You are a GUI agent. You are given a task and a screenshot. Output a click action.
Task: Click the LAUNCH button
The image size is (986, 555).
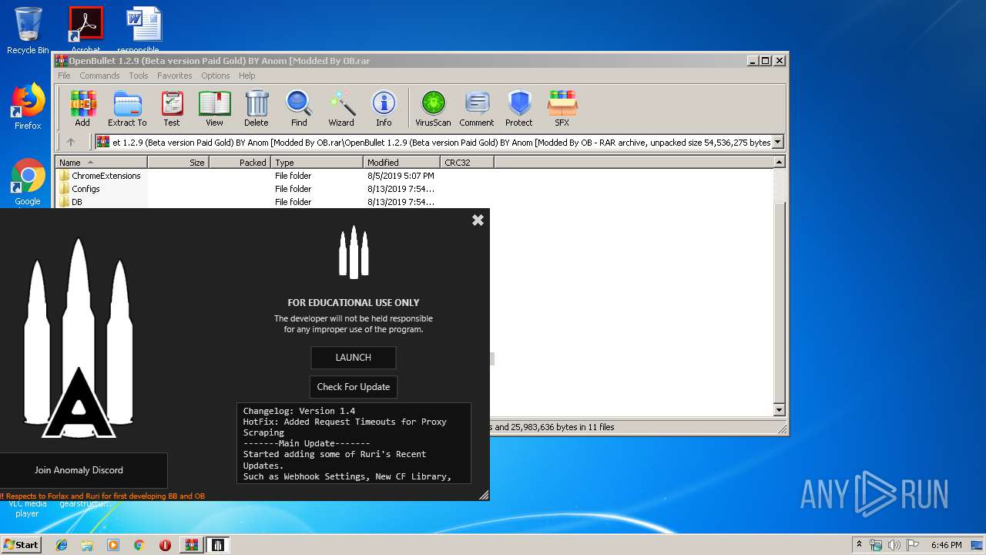tap(354, 358)
